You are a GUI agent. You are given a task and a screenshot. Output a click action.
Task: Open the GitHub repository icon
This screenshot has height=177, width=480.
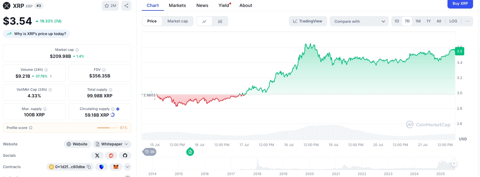(125, 156)
